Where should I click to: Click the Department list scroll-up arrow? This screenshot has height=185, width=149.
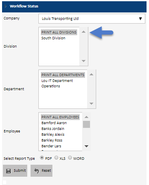click(x=91, y=74)
